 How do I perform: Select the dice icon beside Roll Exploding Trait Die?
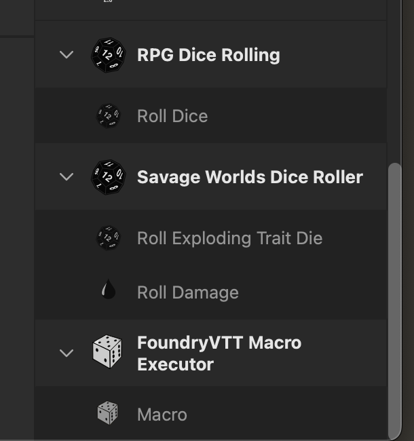109,238
